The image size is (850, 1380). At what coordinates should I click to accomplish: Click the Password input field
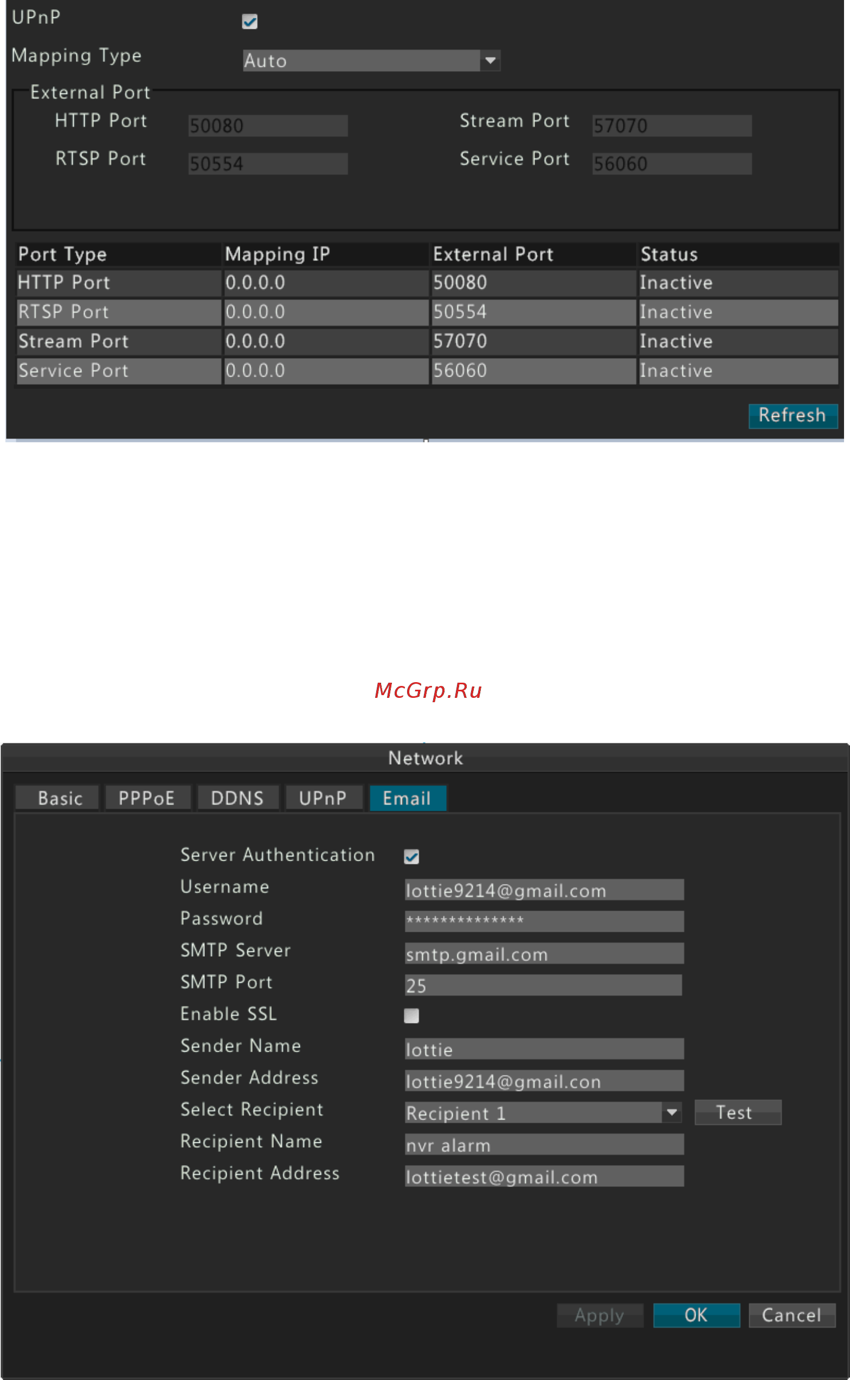pyautogui.click(x=544, y=921)
